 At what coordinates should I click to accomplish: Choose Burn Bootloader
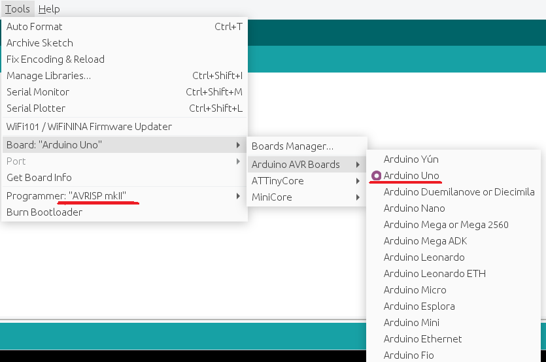coord(125,212)
